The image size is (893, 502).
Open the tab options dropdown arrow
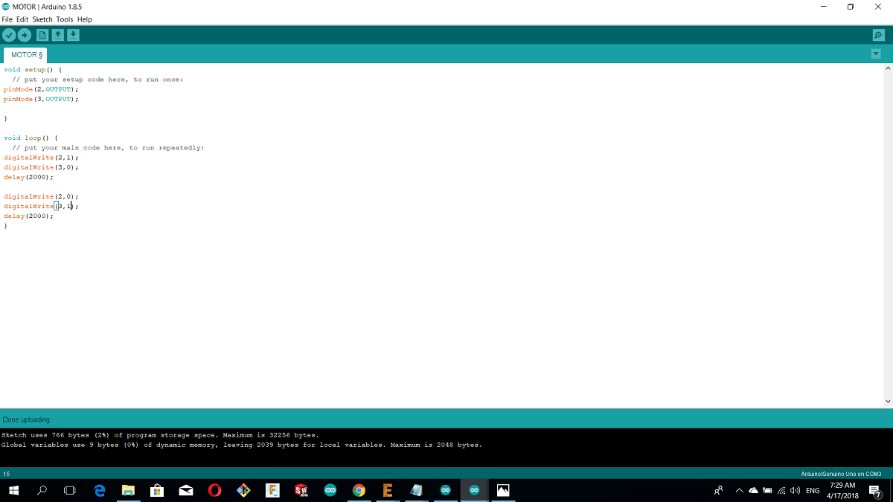875,54
